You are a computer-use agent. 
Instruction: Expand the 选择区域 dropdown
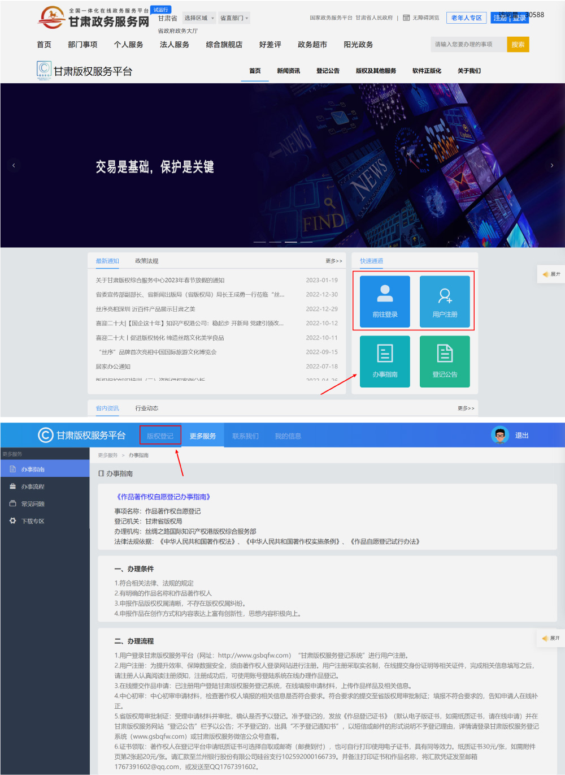tap(199, 18)
